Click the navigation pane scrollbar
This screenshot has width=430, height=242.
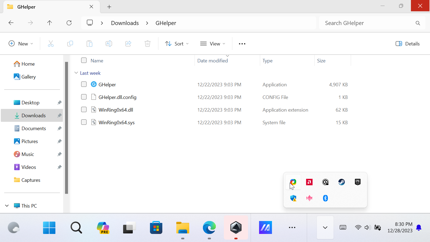coord(66,128)
